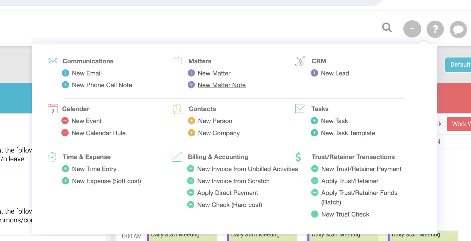
Task: Click the plus icon beside New Person
Action: pos(192,121)
